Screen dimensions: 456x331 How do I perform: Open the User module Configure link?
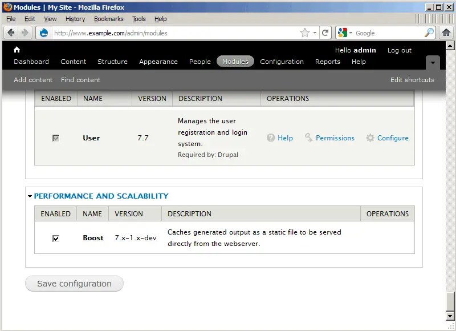(x=393, y=138)
